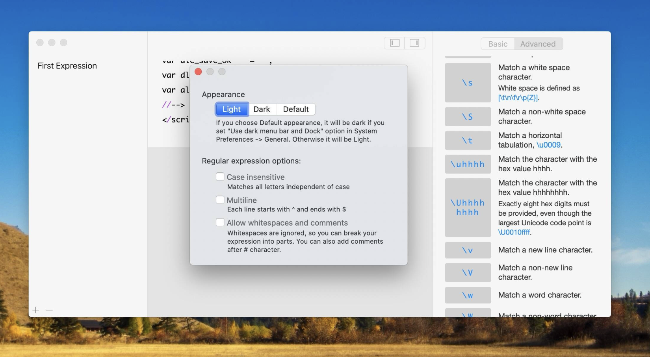Remove selected expression with the minus icon
Image resolution: width=650 pixels, height=357 pixels.
pyautogui.click(x=49, y=310)
